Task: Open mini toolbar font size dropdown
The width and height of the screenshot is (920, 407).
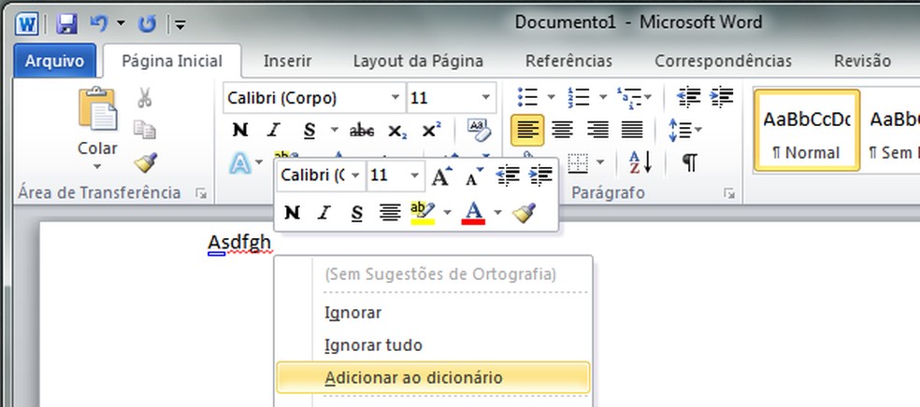Action: coord(414,175)
